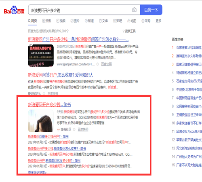Open the 文库 tab
Image resolution: width=202 pixels, height=182 pixels.
103,21
